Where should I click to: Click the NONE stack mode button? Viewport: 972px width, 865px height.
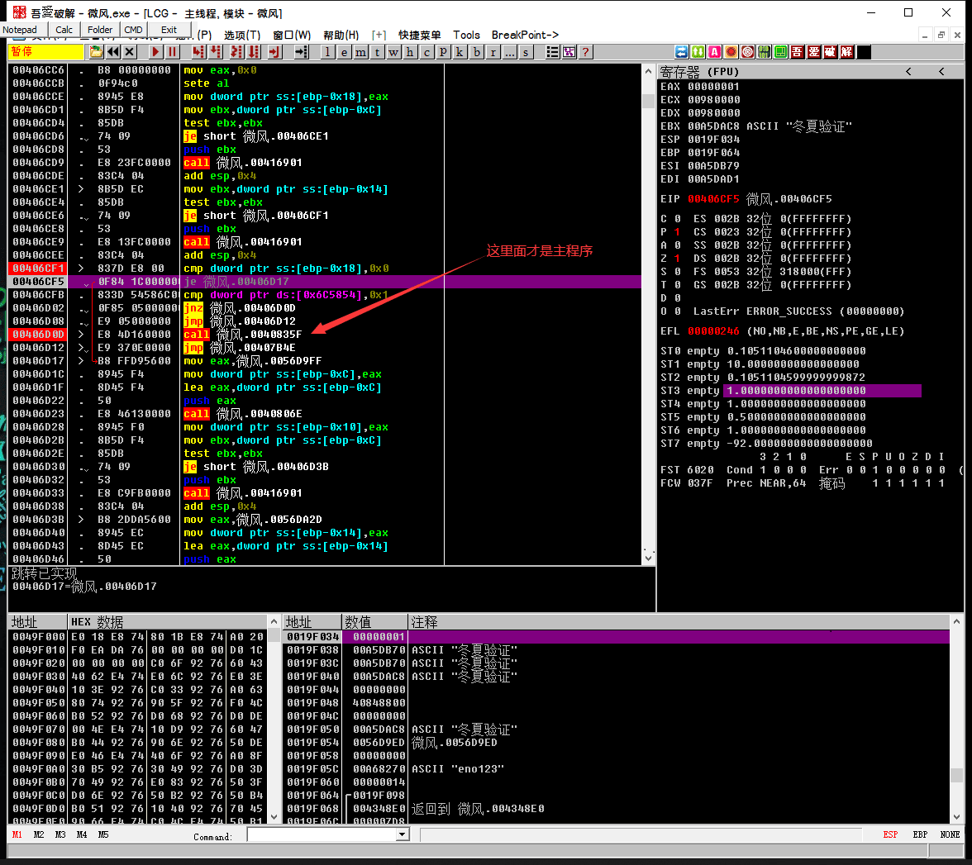(950, 834)
